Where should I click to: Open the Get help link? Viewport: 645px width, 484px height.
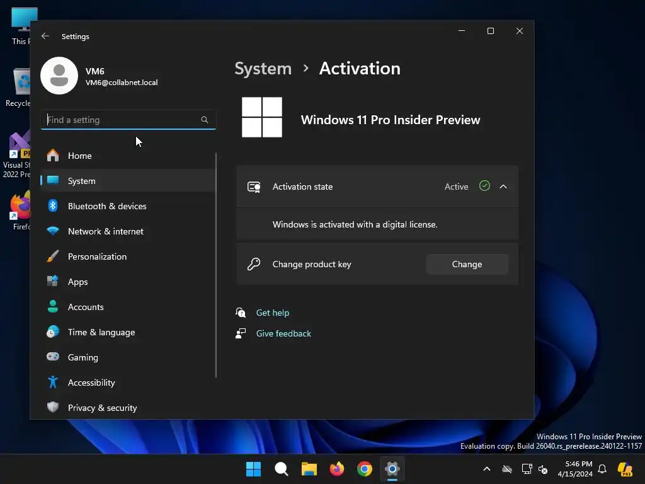point(272,313)
